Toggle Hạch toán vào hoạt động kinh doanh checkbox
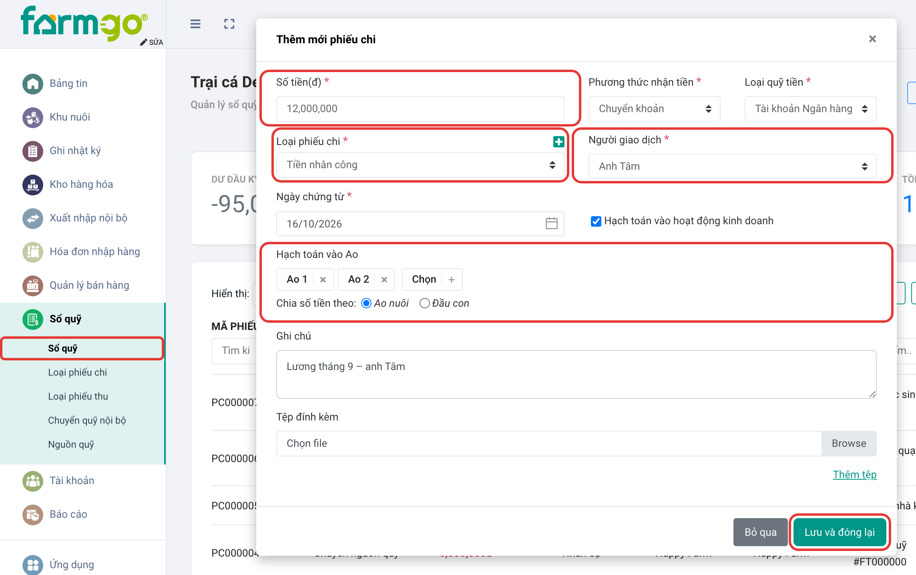Screen dimensions: 916x575 tap(596, 221)
